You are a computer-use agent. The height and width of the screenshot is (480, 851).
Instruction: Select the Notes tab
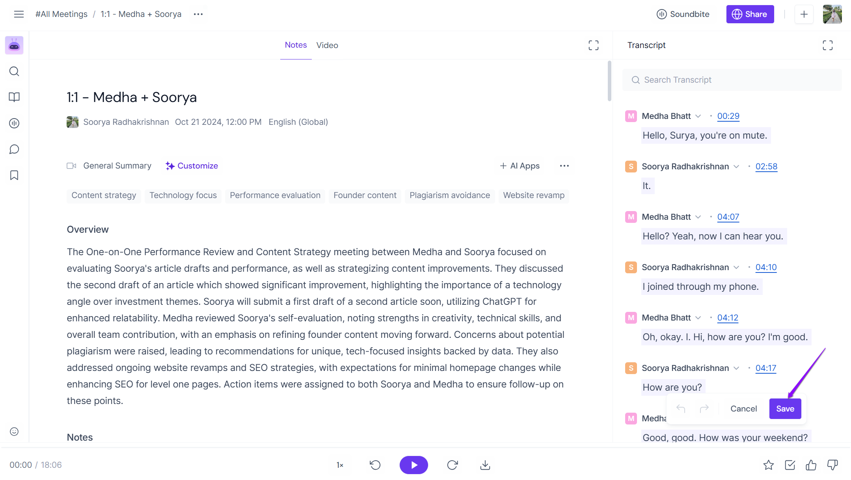pyautogui.click(x=296, y=45)
